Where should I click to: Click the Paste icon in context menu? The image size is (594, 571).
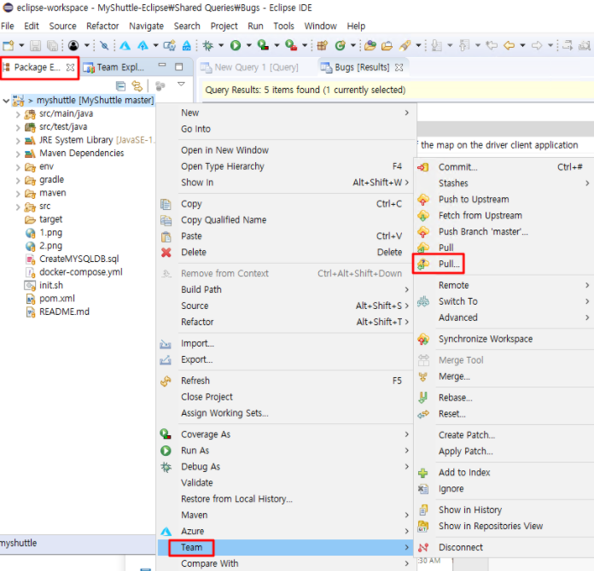tap(166, 236)
